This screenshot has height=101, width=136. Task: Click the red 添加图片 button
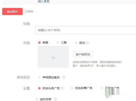pyautogui.click(x=13, y=11)
